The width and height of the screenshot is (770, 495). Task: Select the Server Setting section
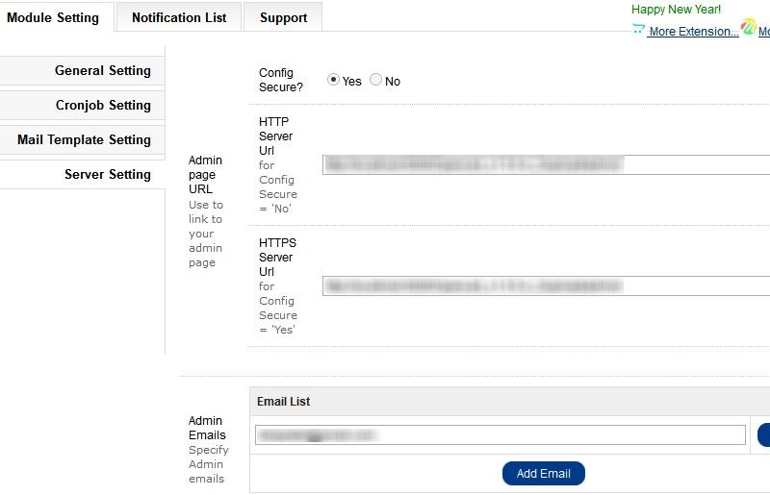pos(107,175)
